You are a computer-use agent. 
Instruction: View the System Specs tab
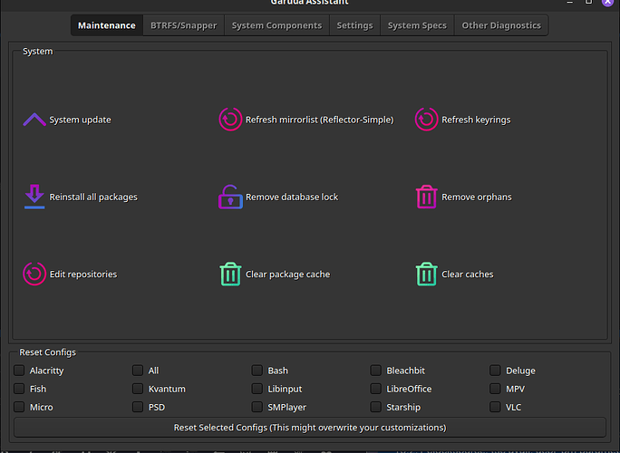coord(417,25)
